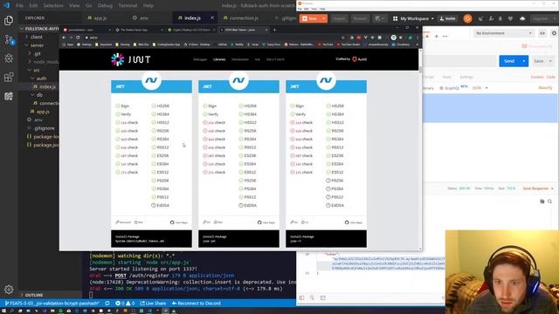Click the Beautify link in Postman
Viewport: 559px width, 314px height.
545,88
